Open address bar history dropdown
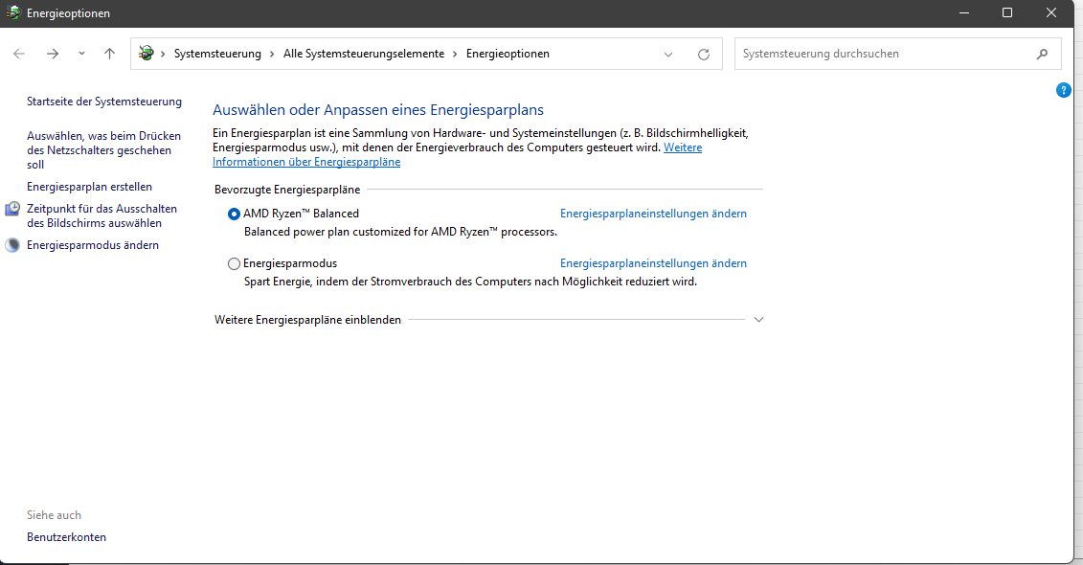The width and height of the screenshot is (1083, 565). (667, 55)
